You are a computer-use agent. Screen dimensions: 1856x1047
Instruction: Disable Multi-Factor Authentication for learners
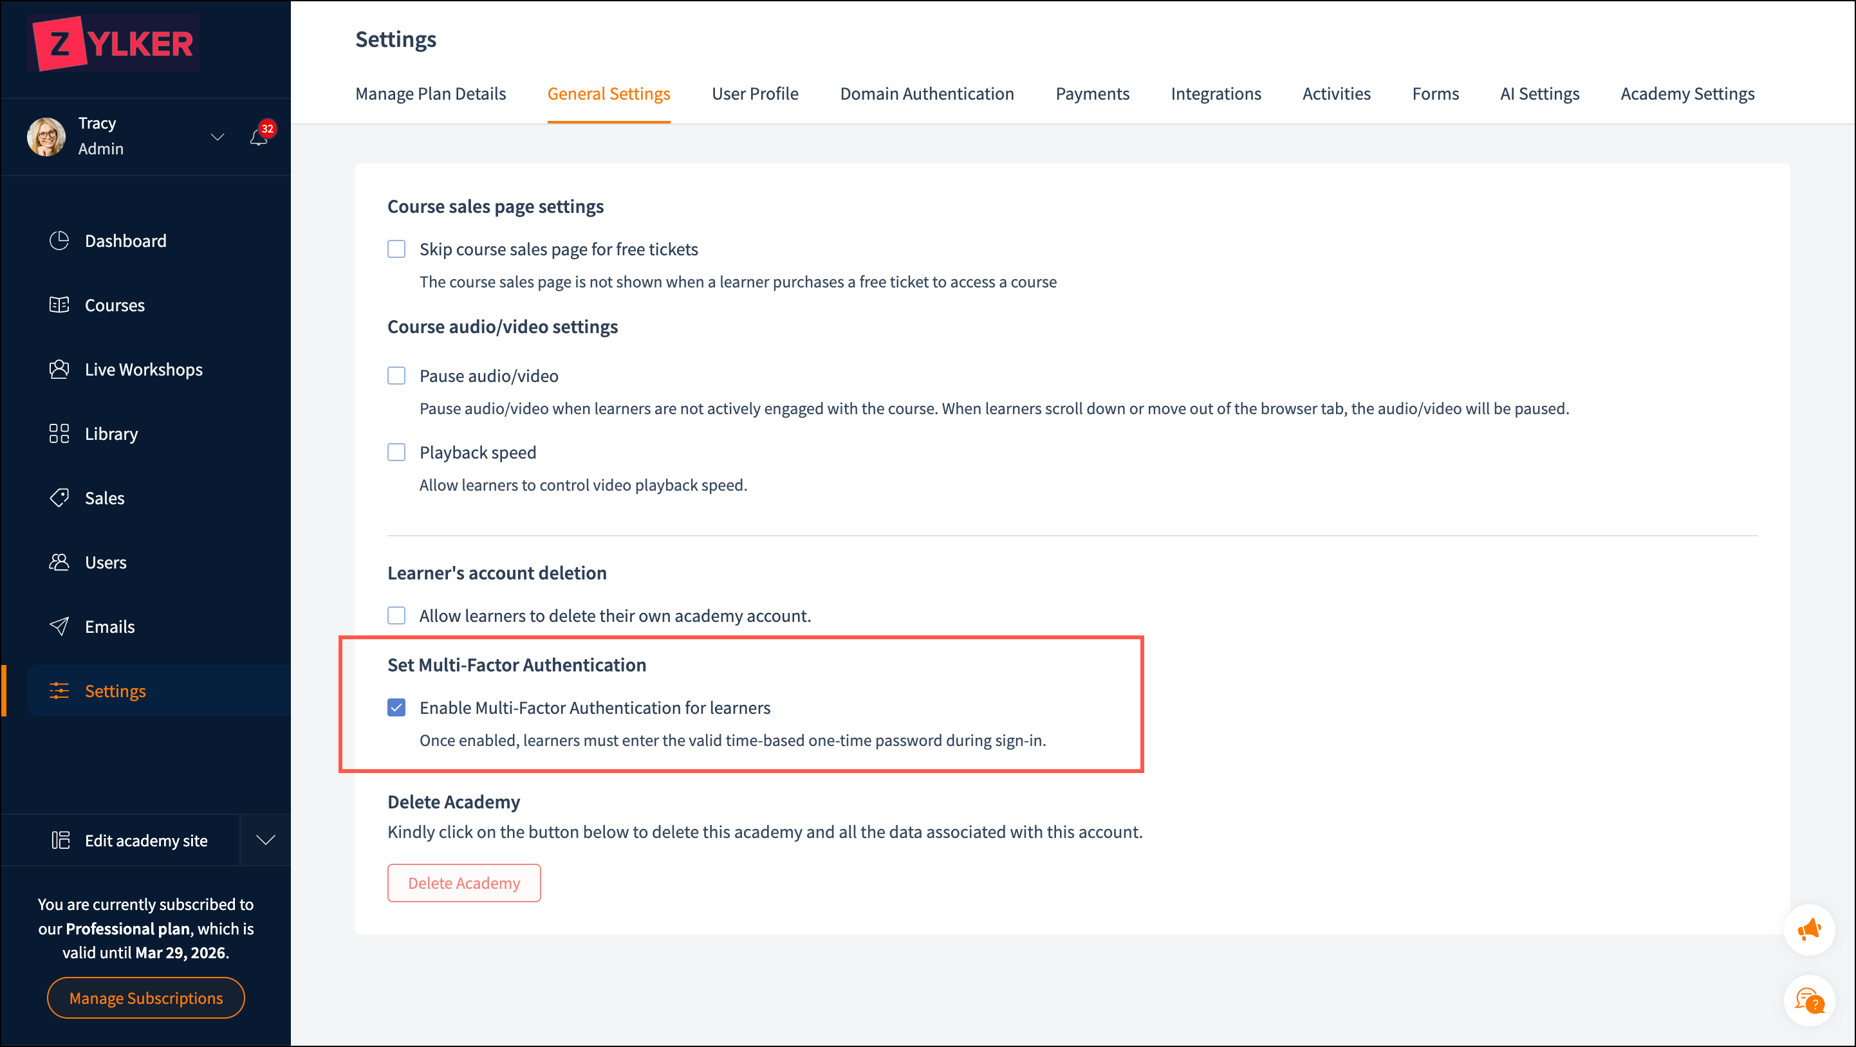click(x=396, y=708)
